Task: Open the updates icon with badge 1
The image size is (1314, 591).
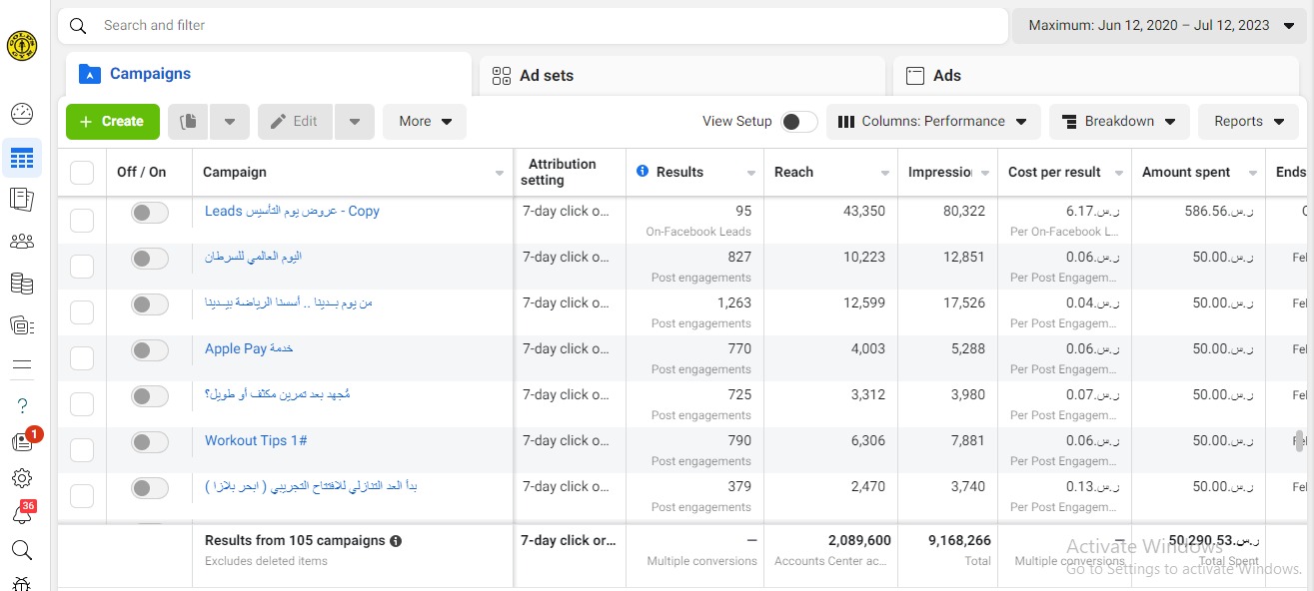Action: click(x=22, y=442)
